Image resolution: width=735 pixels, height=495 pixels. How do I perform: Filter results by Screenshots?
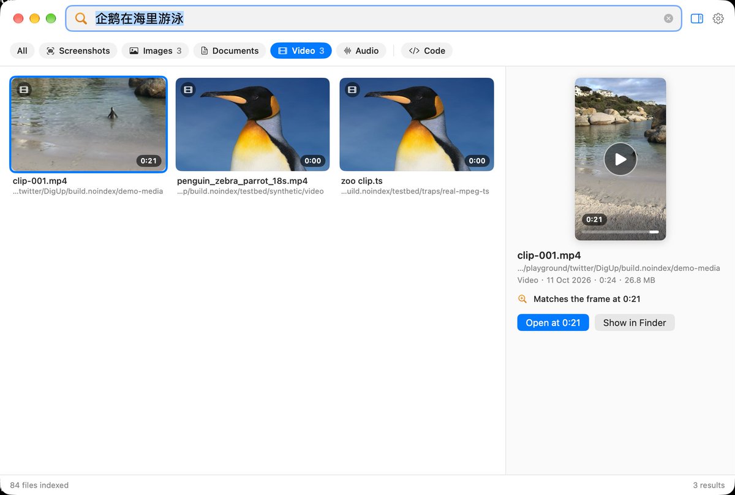pyautogui.click(x=78, y=51)
